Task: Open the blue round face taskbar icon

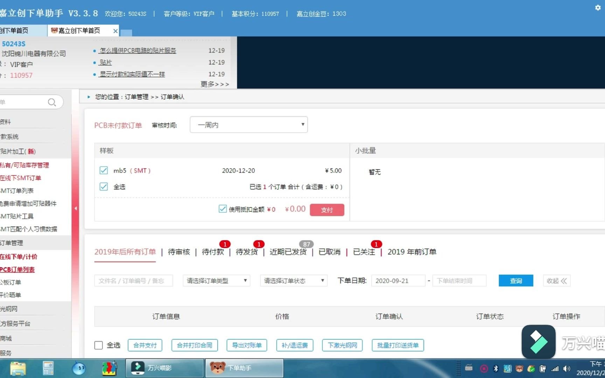Action: [x=79, y=368]
